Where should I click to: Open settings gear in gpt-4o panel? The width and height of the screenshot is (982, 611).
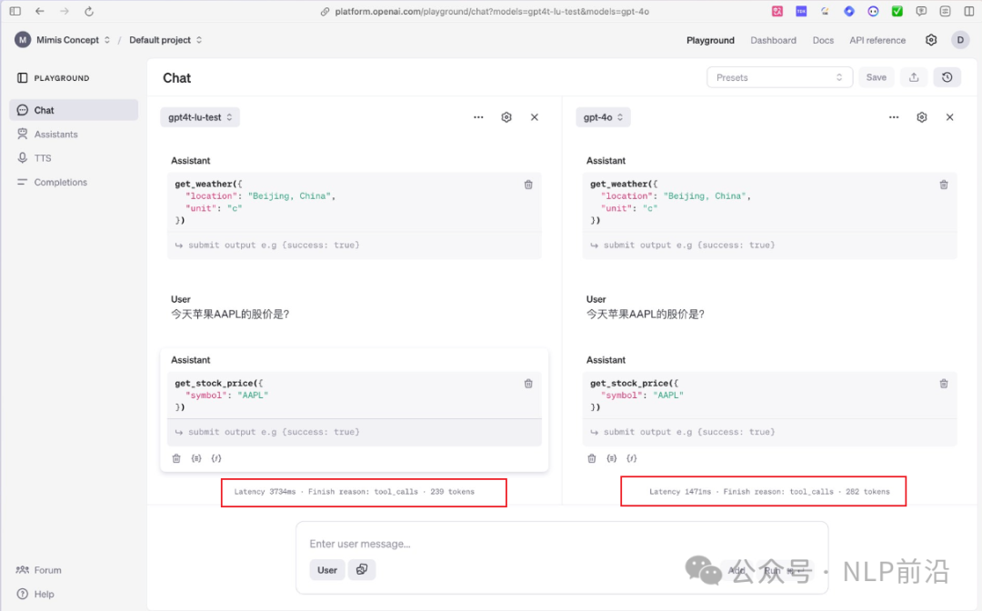[922, 117]
